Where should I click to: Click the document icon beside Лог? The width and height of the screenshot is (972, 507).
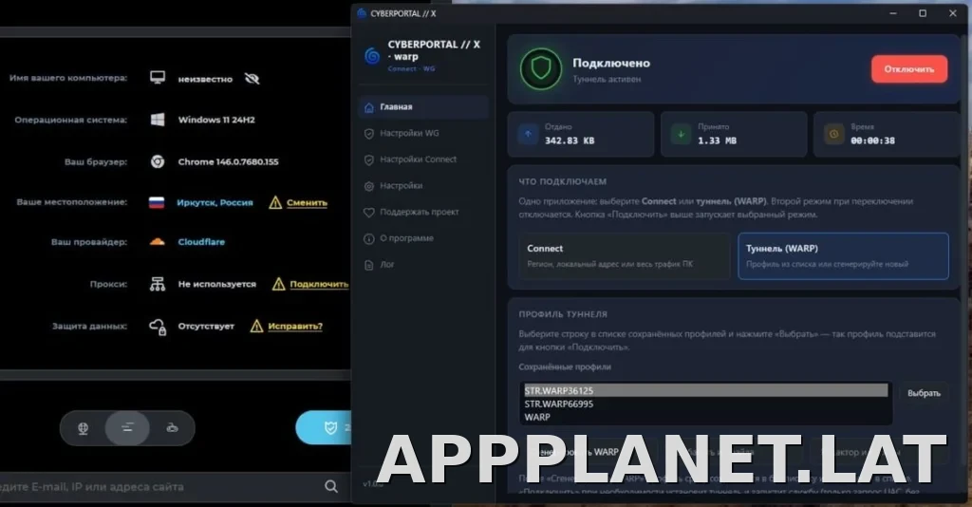point(369,265)
